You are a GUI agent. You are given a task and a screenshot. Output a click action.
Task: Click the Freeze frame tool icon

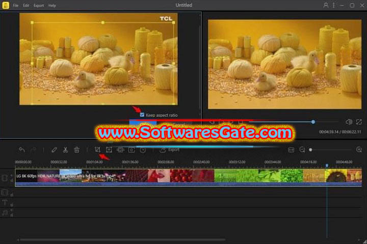pos(132,149)
